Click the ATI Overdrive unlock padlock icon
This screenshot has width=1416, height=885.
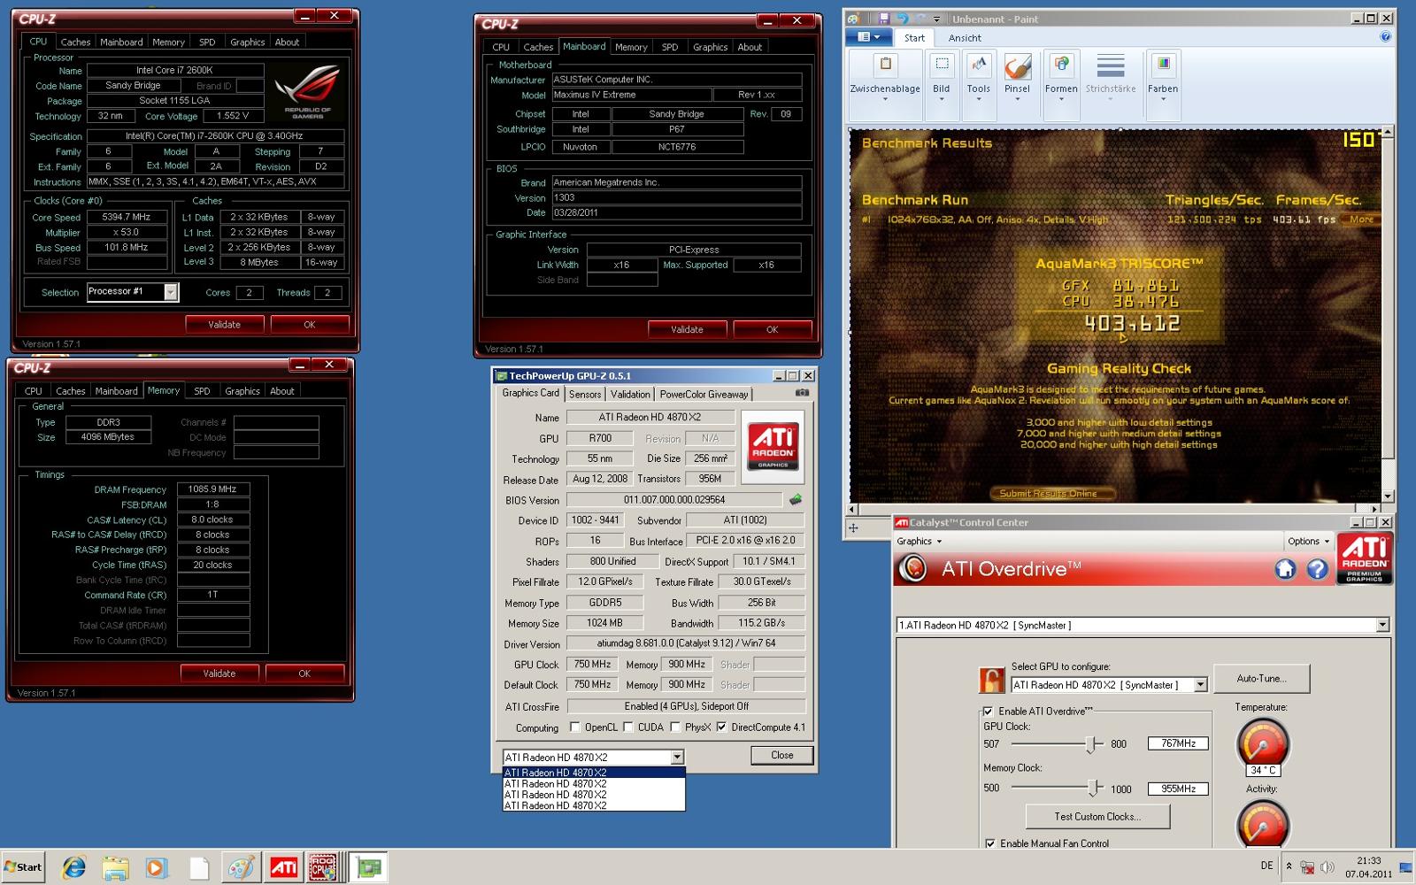pos(991,680)
